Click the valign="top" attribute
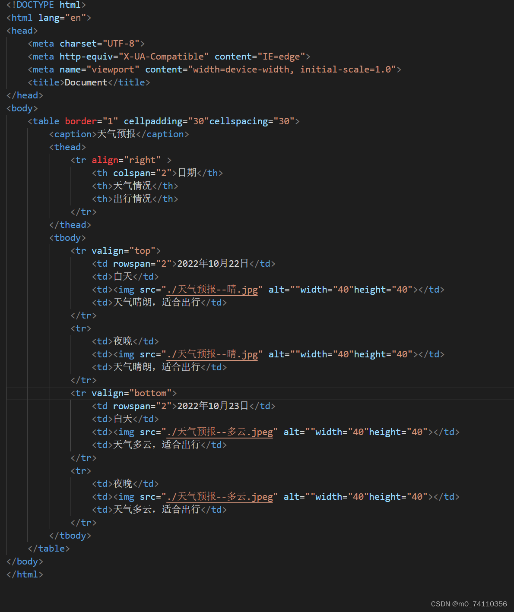Image resolution: width=514 pixels, height=612 pixels. click(124, 251)
